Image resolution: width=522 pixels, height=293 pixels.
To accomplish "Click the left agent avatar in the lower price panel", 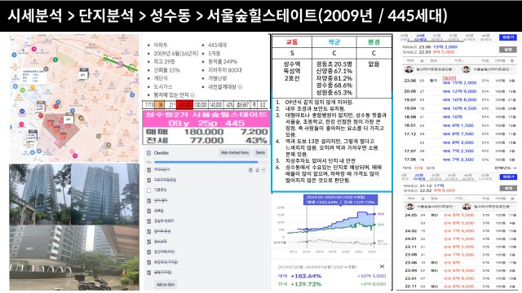I will coord(409,207).
